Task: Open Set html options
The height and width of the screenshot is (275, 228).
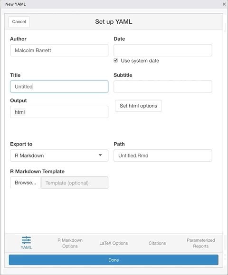Action: point(138,106)
